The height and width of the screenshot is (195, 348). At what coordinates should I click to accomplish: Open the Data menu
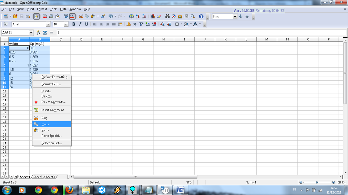pyautogui.click(x=63, y=9)
